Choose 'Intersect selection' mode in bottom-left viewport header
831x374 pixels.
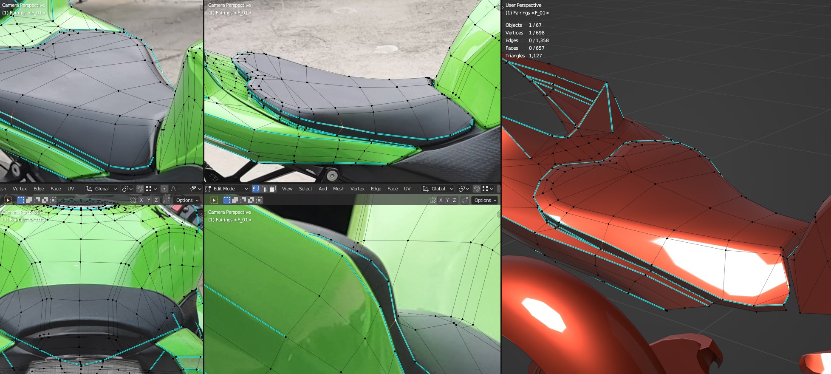point(53,200)
